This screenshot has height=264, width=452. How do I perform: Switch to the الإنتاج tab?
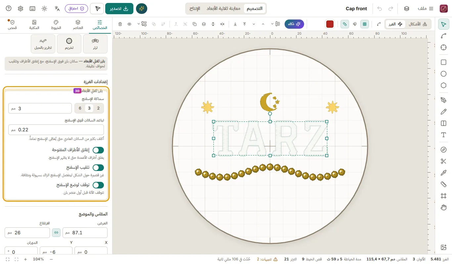pyautogui.click(x=195, y=9)
